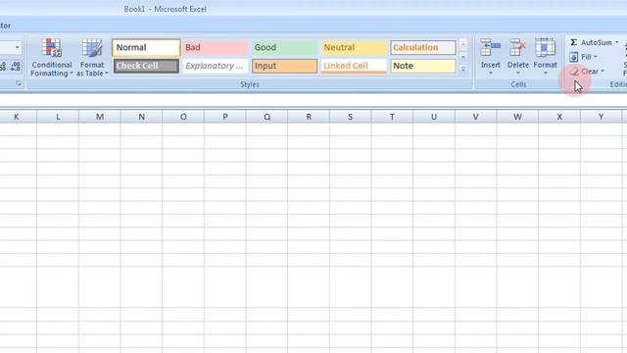Apply the Calculation cell style

point(423,47)
